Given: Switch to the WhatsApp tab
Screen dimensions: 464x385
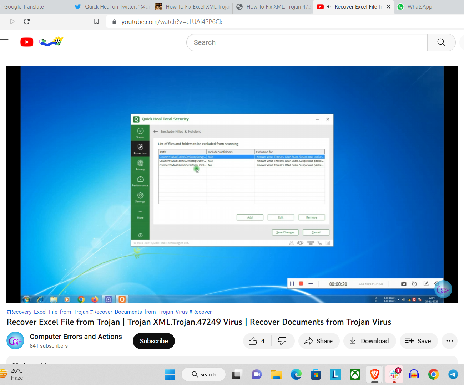Looking at the screenshot, I should pos(419,7).
